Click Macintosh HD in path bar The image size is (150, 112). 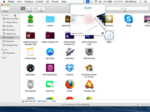tap(29, 101)
